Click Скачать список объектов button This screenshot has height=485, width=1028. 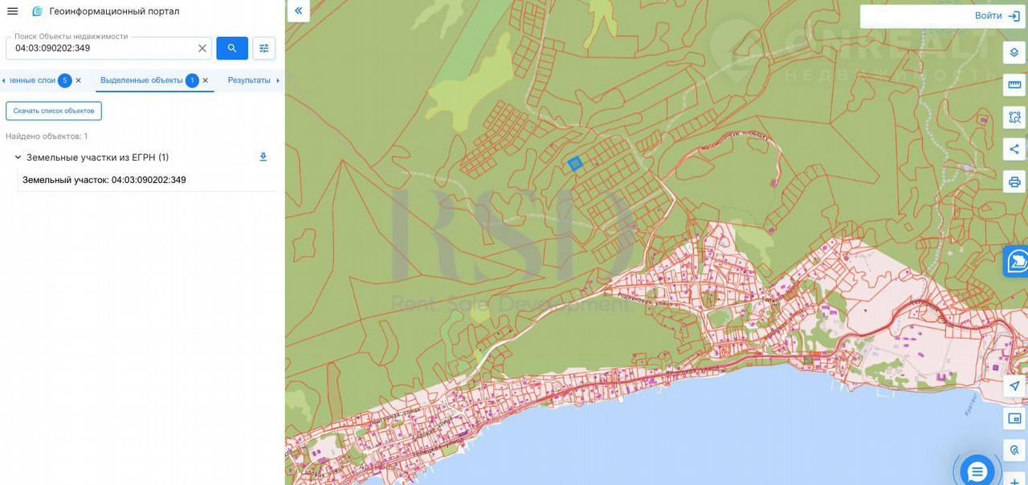(x=54, y=111)
